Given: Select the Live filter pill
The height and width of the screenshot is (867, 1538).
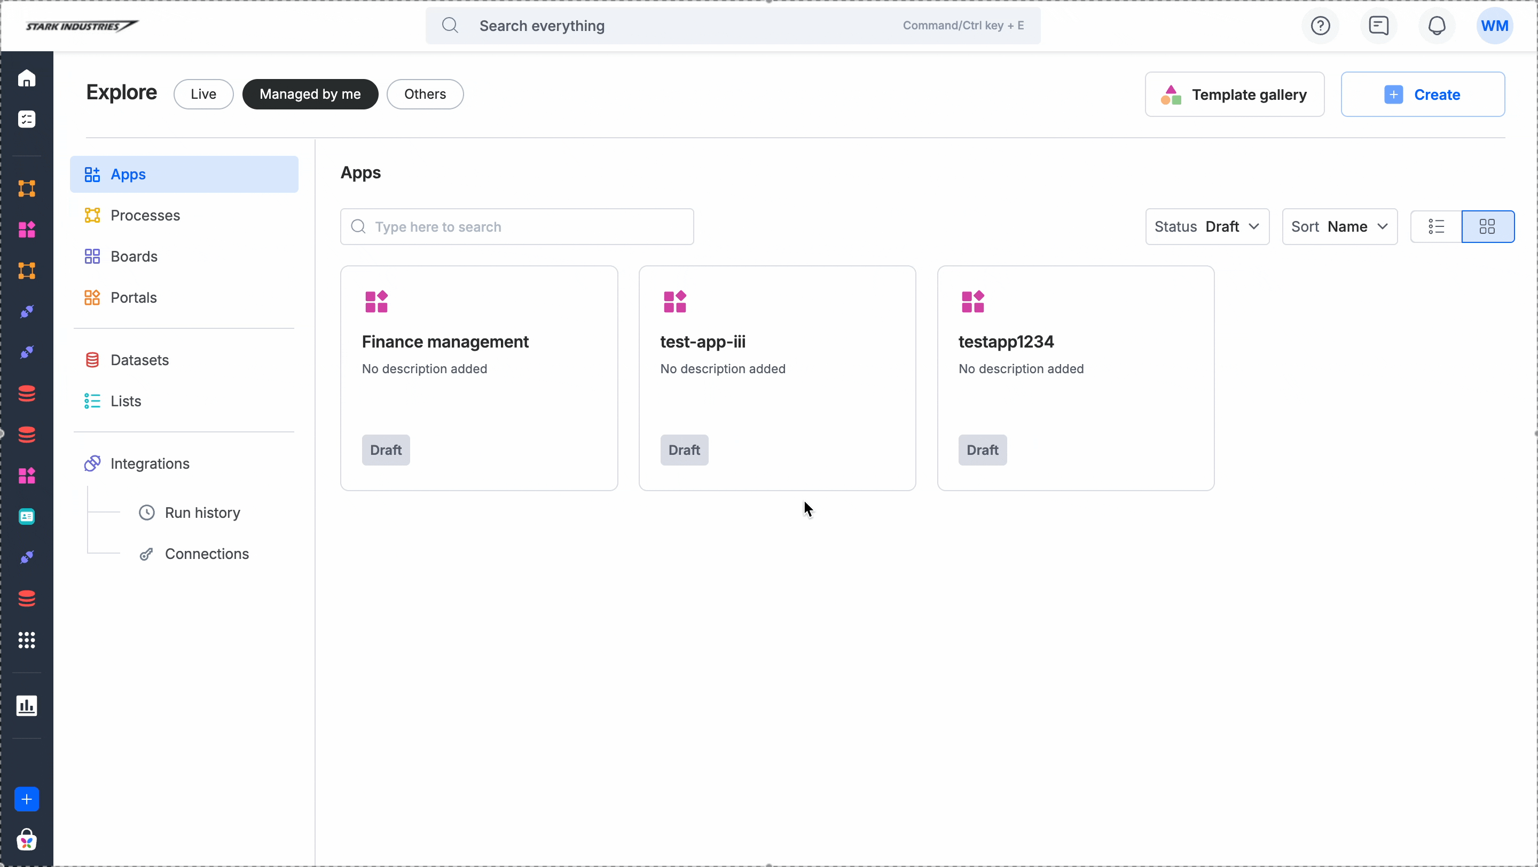Looking at the screenshot, I should 203,94.
